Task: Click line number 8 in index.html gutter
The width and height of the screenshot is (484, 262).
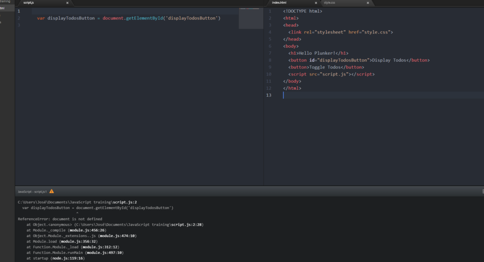Action: coord(270,60)
